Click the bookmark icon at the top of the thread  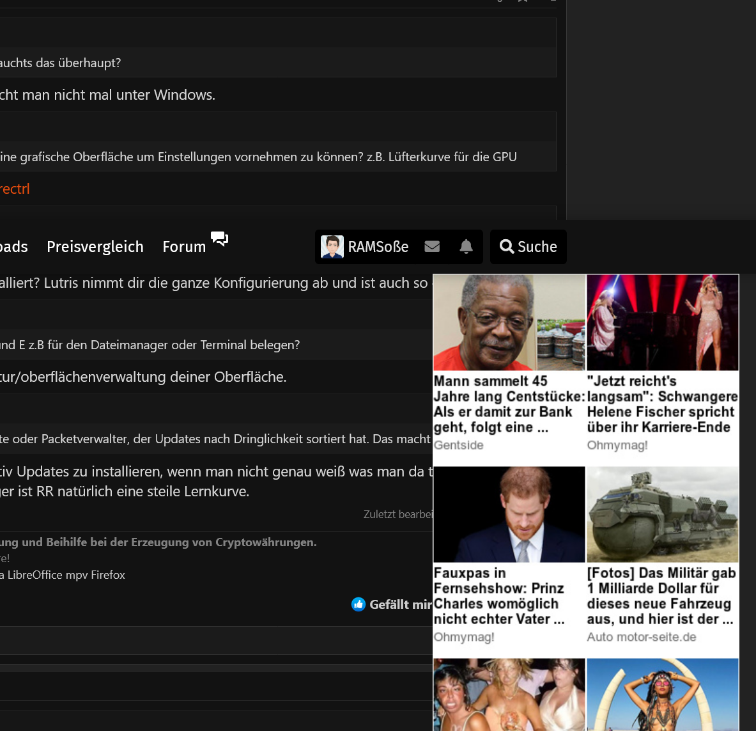[x=522, y=2]
